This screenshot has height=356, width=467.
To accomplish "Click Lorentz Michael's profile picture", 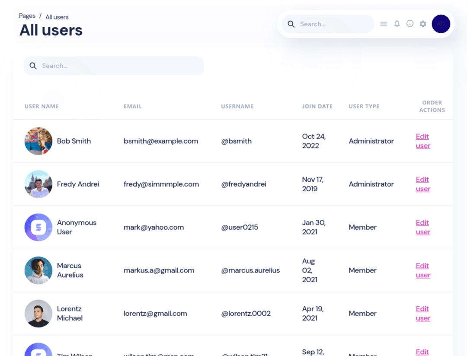I will [38, 314].
